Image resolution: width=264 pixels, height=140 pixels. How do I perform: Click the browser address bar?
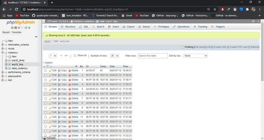pyautogui.click(x=115, y=9)
